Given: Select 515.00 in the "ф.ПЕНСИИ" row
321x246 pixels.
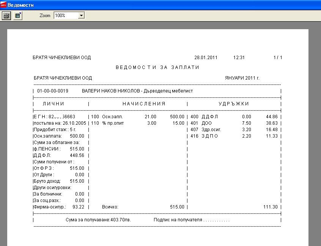Looking at the screenshot, I should [x=77, y=149].
